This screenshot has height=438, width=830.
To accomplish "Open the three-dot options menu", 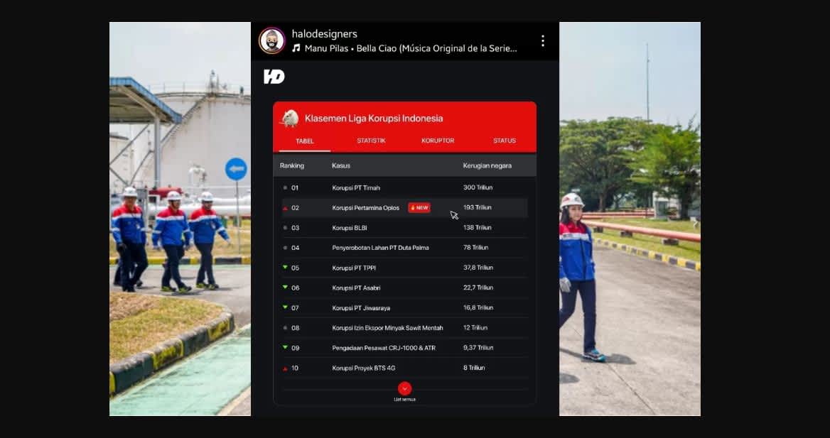I will pyautogui.click(x=543, y=41).
